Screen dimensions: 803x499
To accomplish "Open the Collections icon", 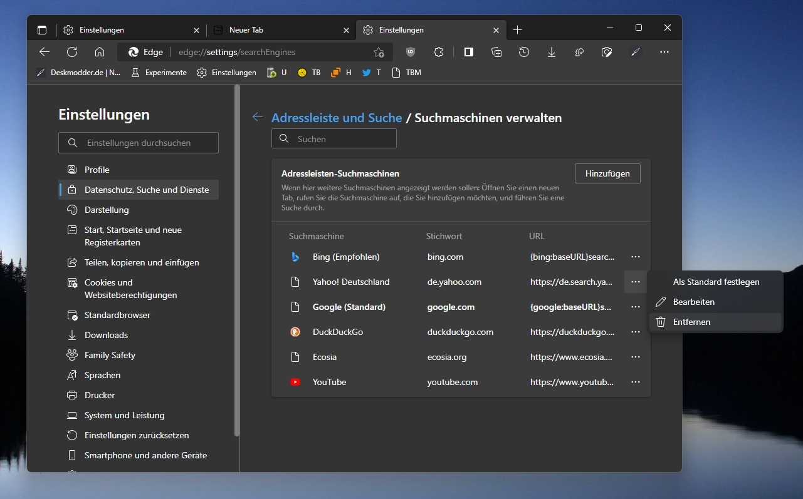I will coord(496,52).
